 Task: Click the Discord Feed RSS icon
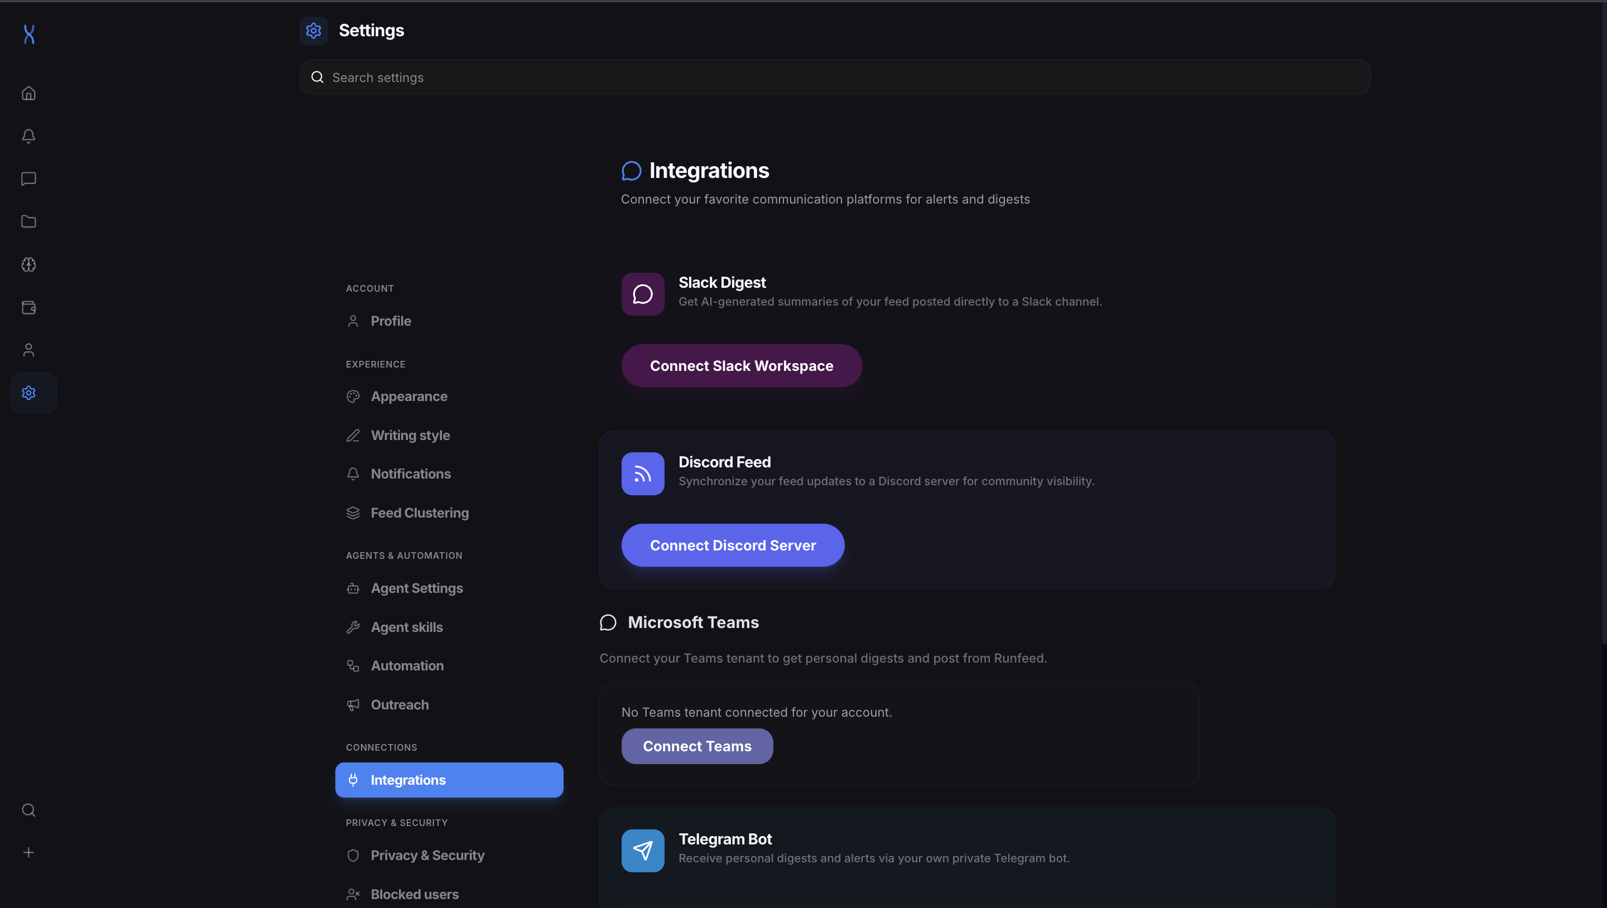point(642,474)
